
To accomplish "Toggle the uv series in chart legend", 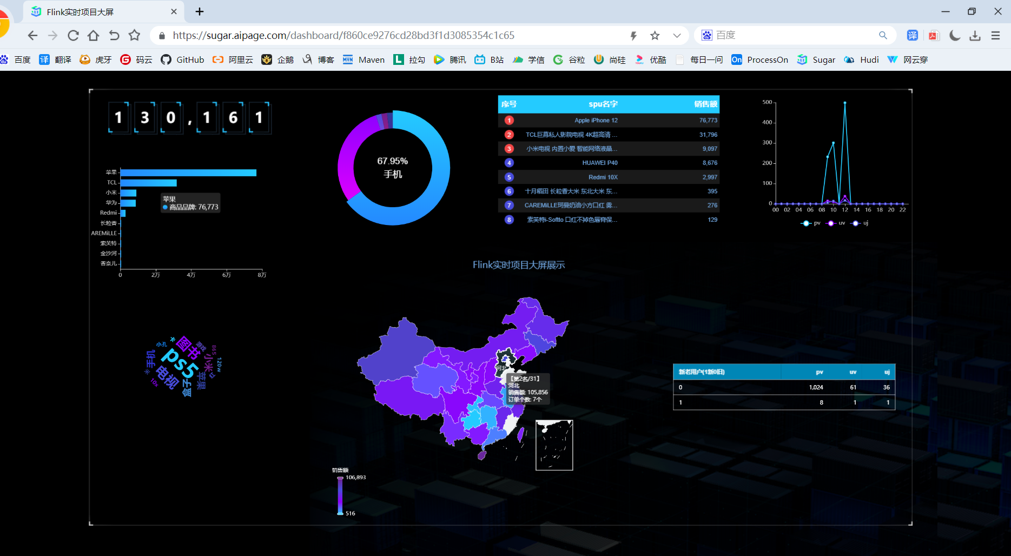I will [835, 223].
